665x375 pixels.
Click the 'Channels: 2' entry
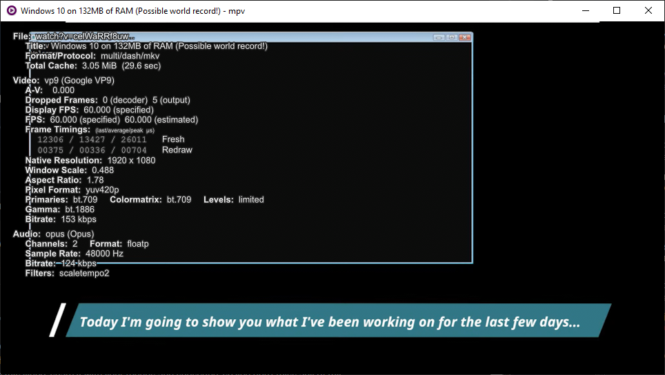[51, 243]
